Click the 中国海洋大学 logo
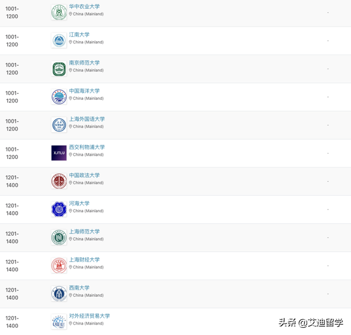 tap(59, 96)
